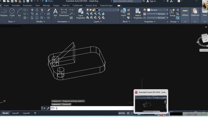The width and height of the screenshot is (208, 117).
Task: Open the layer name dropdown list
Action: 118,10
